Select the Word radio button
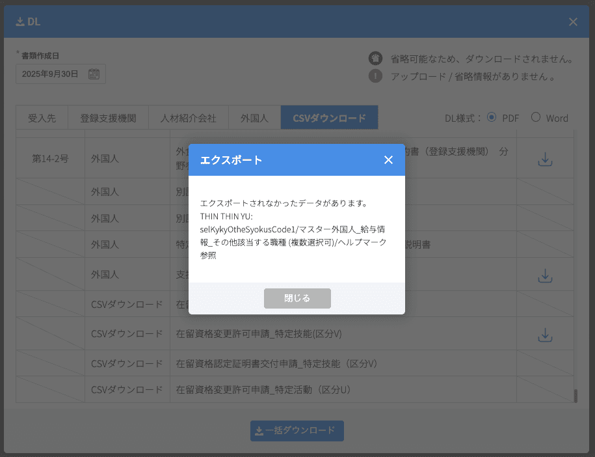Screen dimensions: 595x457 click(536, 117)
